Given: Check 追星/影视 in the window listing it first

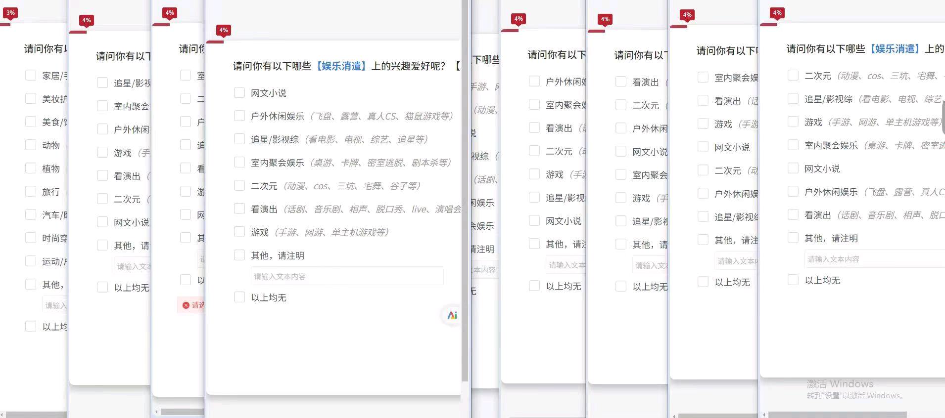Looking at the screenshot, I should [102, 83].
